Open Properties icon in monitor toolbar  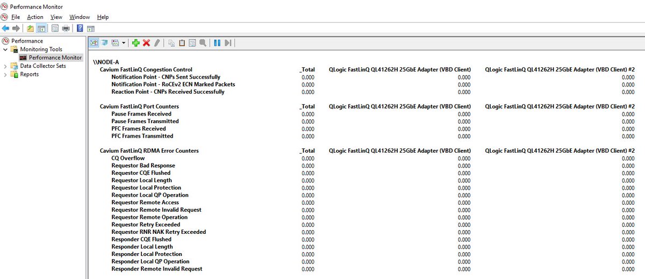192,42
